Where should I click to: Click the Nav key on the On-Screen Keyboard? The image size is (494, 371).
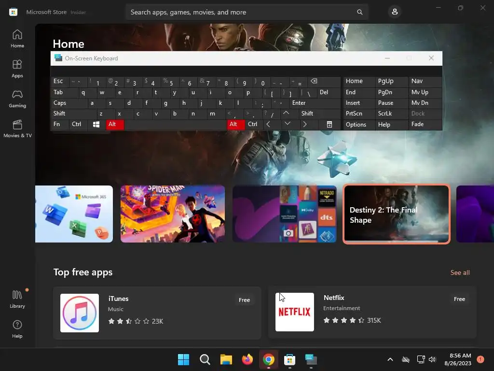click(x=425, y=81)
